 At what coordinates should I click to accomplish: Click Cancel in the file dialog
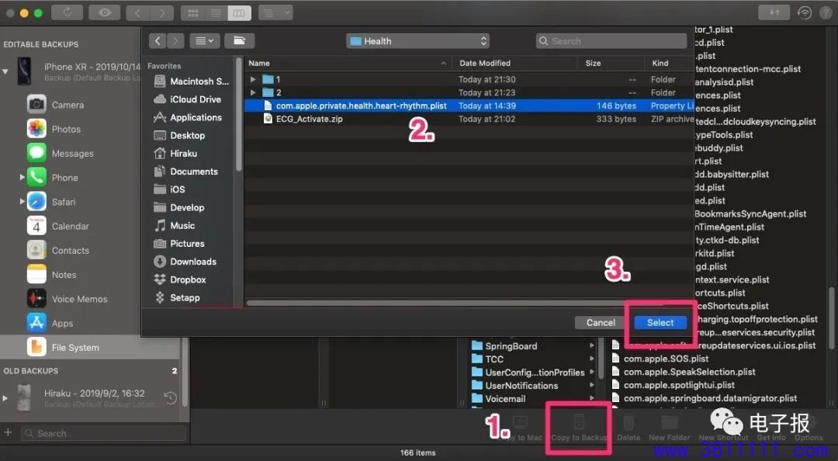601,323
